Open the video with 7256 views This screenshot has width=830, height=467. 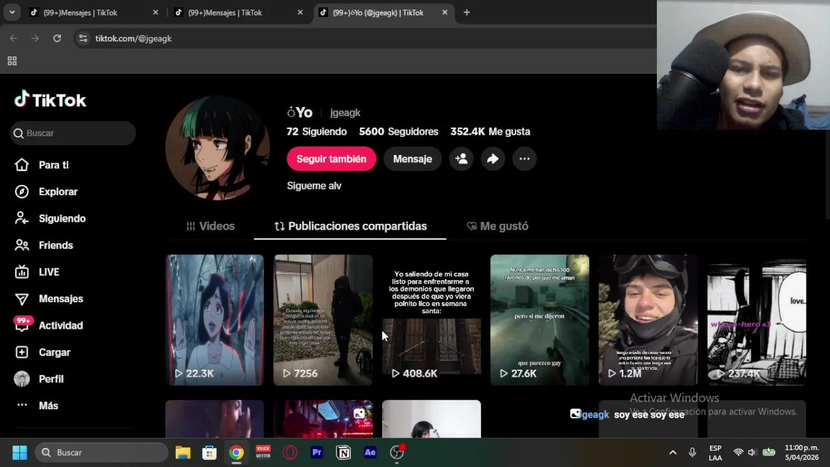pyautogui.click(x=323, y=320)
